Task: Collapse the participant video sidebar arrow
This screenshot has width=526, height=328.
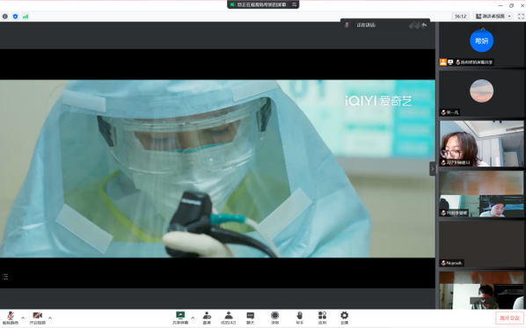Action: click(x=433, y=169)
